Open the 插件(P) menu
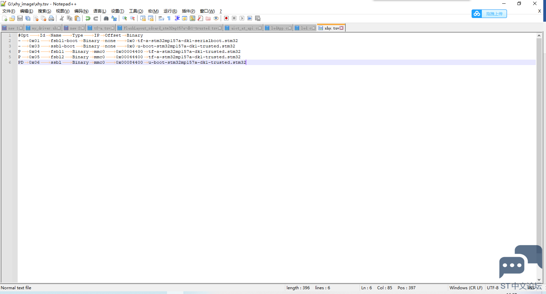This screenshot has width=546, height=294. click(x=188, y=11)
